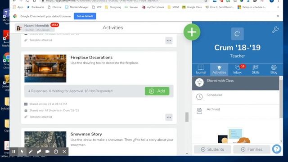Toggle the recorder webcam icon
This screenshot has height=162, width=288.
pos(47,152)
